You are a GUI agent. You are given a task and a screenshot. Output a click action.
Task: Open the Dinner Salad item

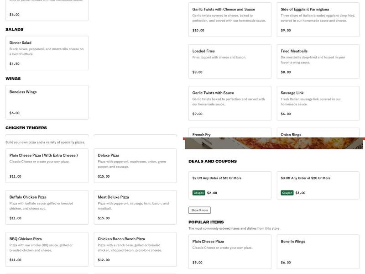coord(47,53)
